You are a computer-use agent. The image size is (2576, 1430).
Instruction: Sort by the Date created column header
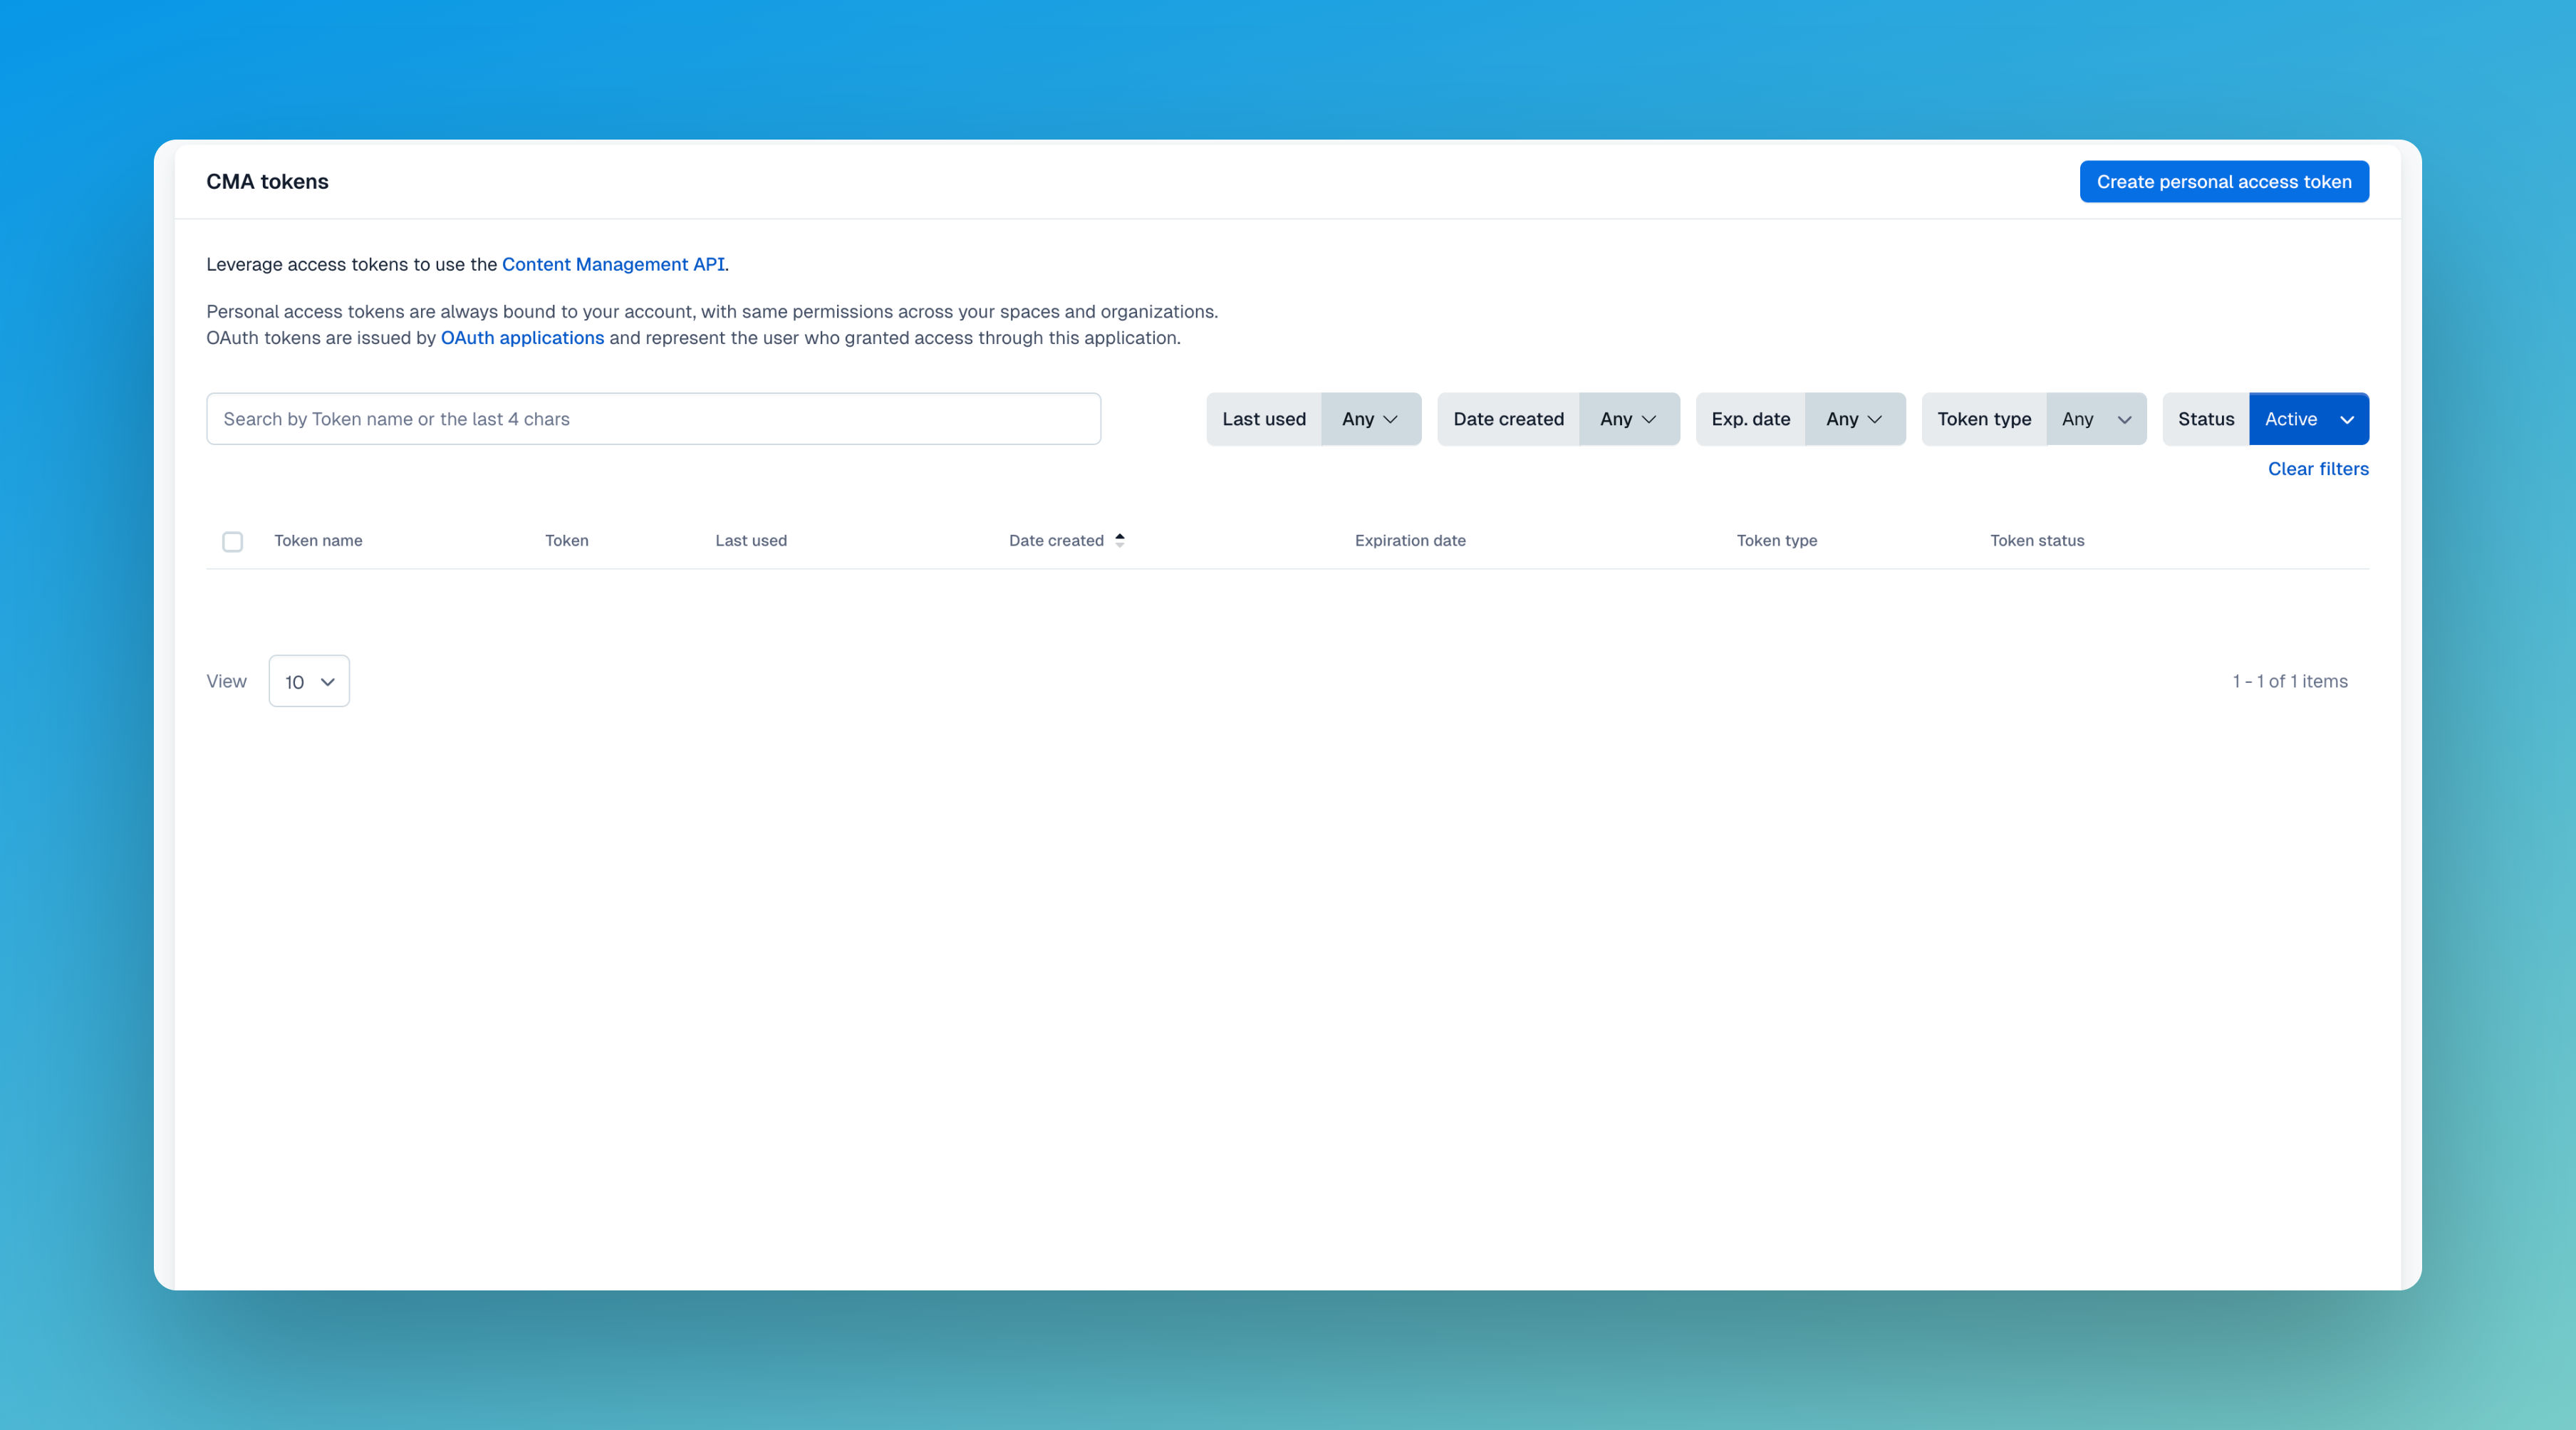coord(1055,541)
